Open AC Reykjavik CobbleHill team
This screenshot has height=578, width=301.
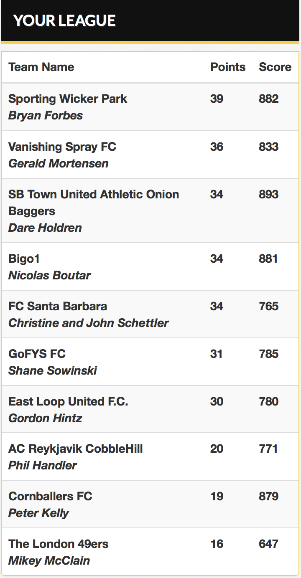point(76,449)
